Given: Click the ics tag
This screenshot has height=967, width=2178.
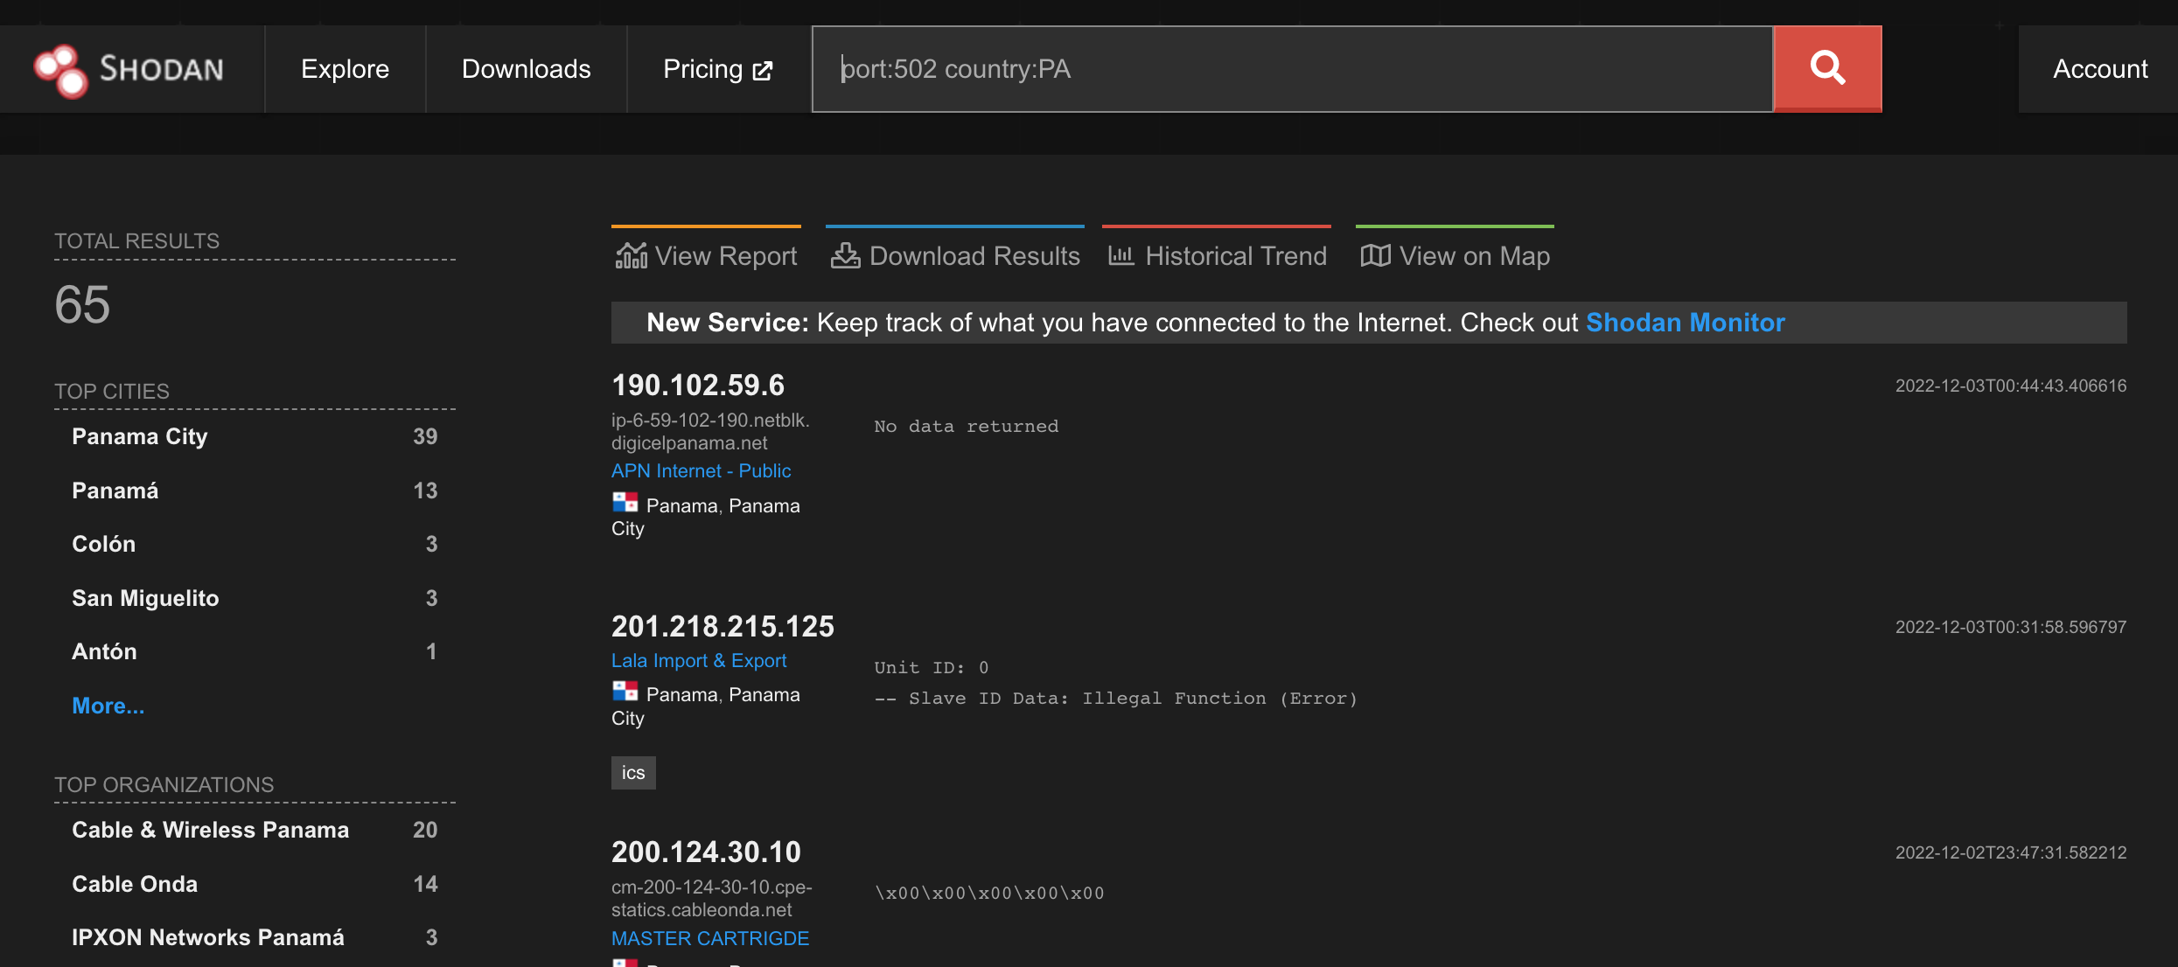Looking at the screenshot, I should [633, 773].
